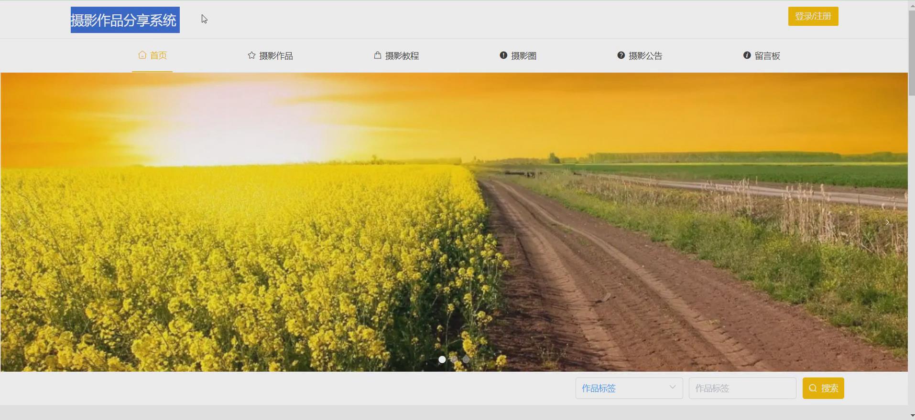
Task: Click the star icon beside 摄影作品
Action: (x=251, y=55)
